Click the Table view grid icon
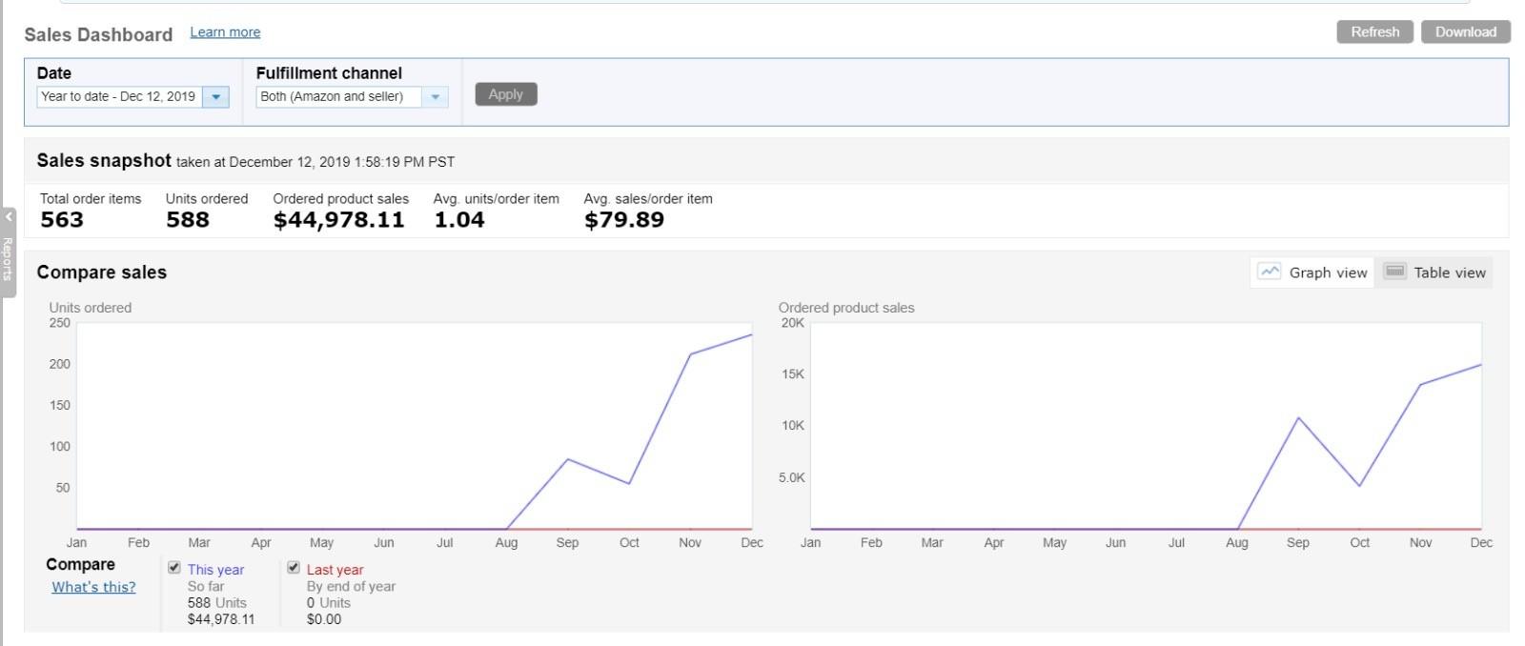 click(1394, 272)
